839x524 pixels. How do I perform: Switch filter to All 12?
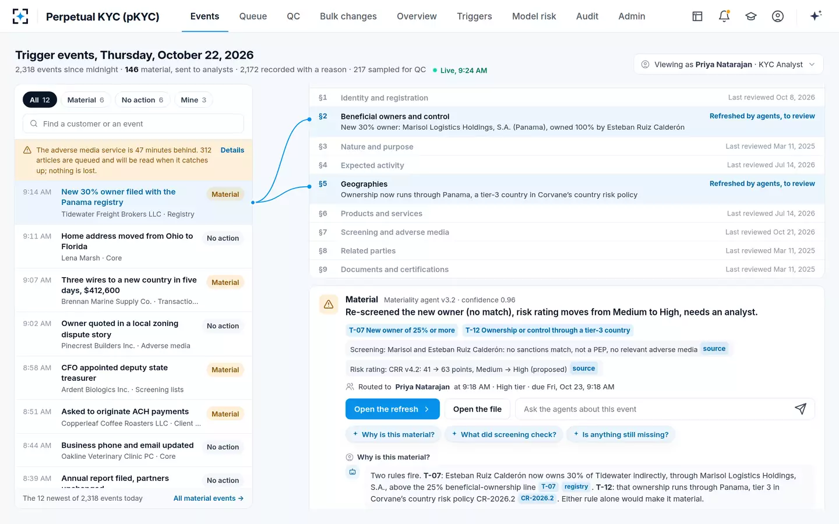pyautogui.click(x=40, y=100)
